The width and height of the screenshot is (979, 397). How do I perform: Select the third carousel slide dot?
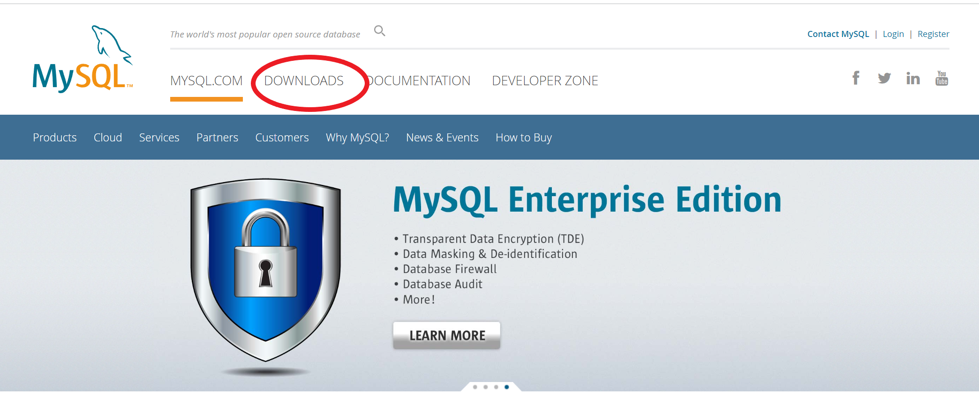pyautogui.click(x=496, y=387)
